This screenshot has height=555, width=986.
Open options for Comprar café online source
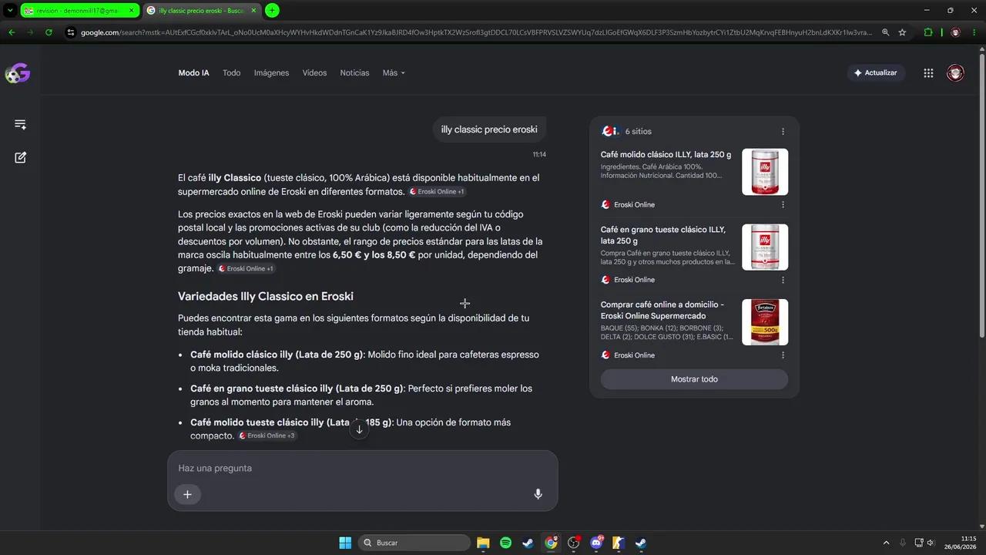pyautogui.click(x=783, y=355)
